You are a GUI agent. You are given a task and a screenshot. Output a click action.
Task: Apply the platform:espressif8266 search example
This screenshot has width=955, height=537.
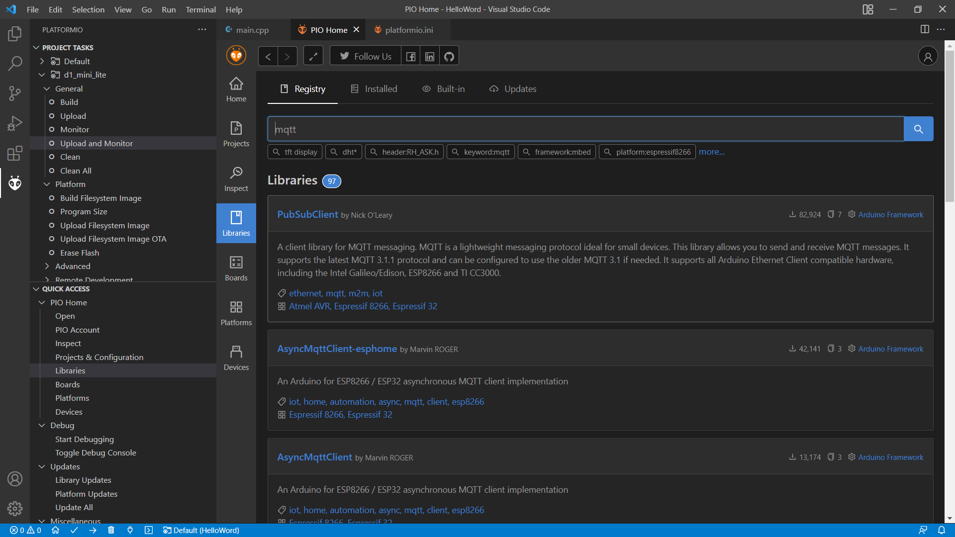[x=647, y=152]
